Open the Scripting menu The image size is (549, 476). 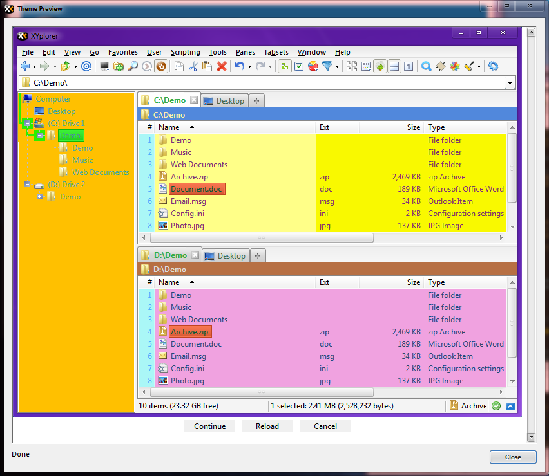click(185, 52)
